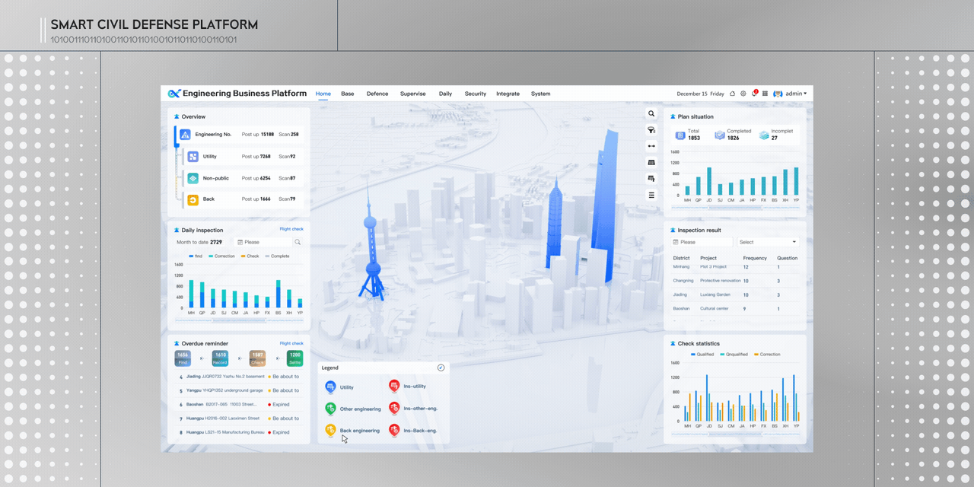
Task: Select the 1200 Settle stage card
Action: point(295,358)
